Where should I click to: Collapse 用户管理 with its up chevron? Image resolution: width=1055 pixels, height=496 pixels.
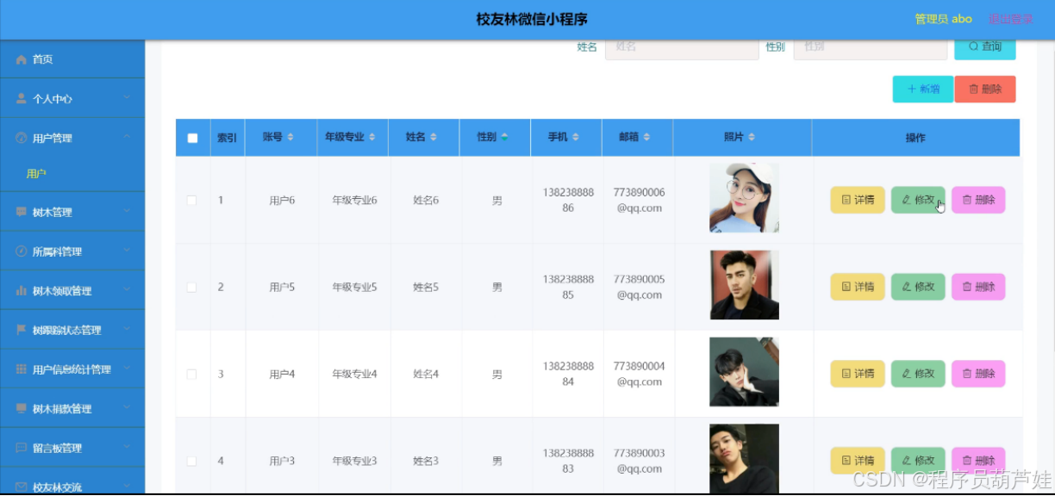pos(127,137)
